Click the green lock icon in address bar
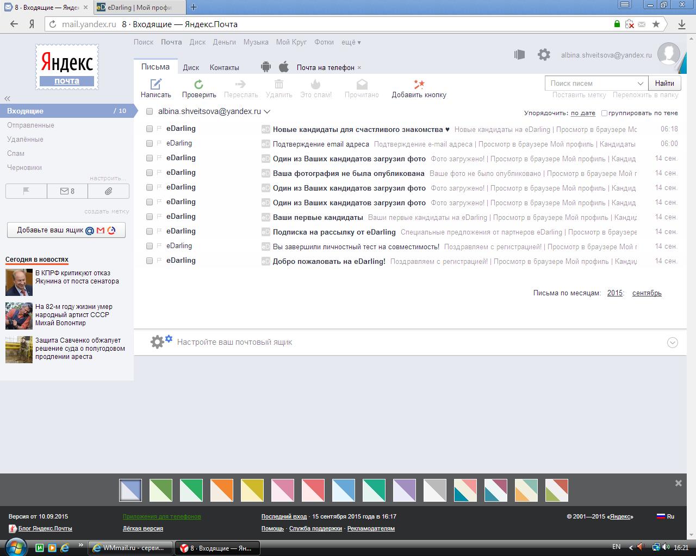Viewport: 696px width, 556px height. click(x=617, y=24)
